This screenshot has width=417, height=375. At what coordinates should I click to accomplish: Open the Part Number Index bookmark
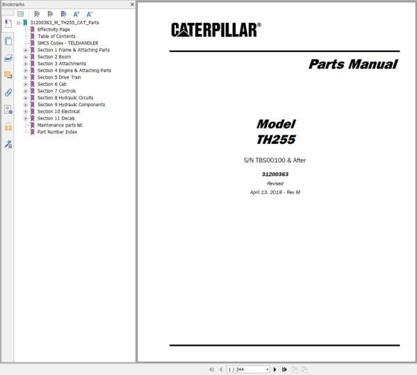pyautogui.click(x=57, y=132)
